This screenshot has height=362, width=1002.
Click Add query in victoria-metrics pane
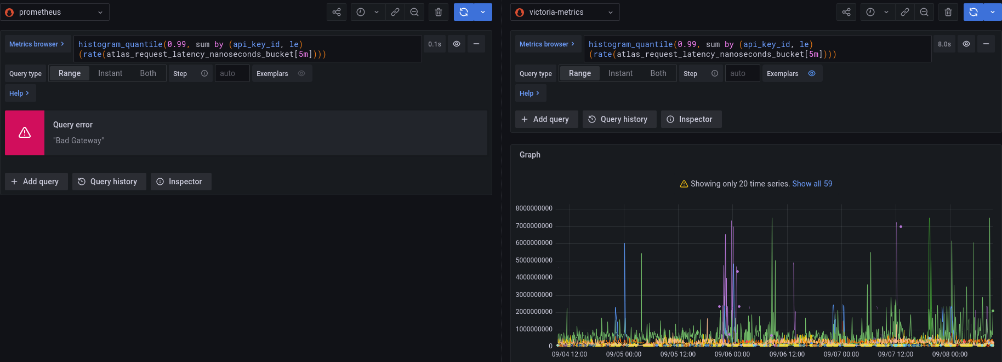546,119
